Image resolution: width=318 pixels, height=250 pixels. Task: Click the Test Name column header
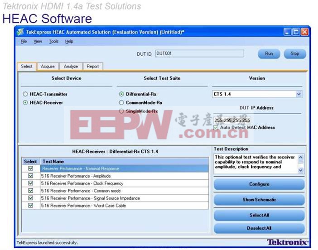click(124, 161)
